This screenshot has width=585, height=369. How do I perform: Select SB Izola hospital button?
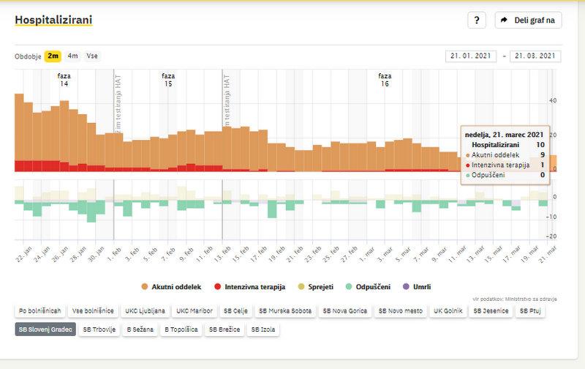pos(265,329)
